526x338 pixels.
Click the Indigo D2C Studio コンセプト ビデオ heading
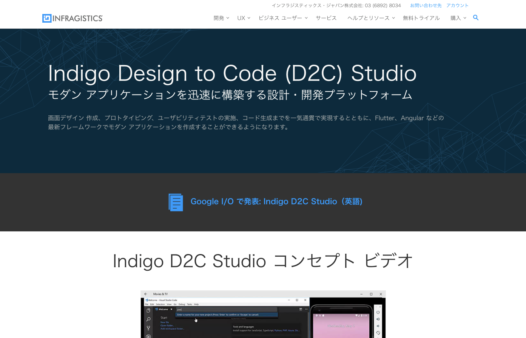pos(263,261)
